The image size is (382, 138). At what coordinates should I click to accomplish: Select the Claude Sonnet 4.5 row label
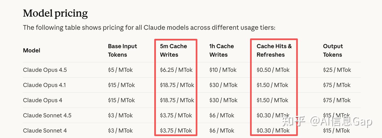(x=47, y=116)
